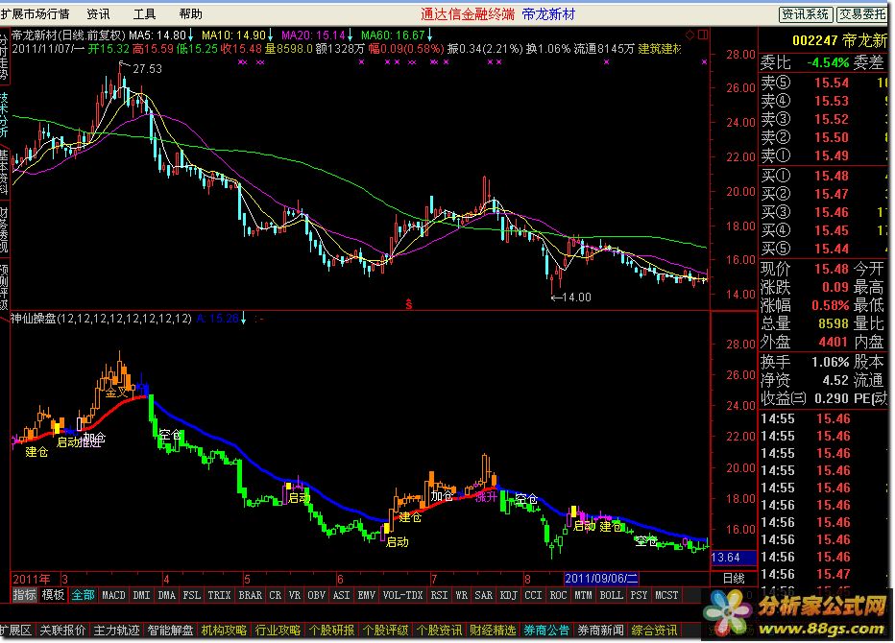The image size is (895, 643).
Task: Open the 工具 menu
Action: click(x=144, y=13)
